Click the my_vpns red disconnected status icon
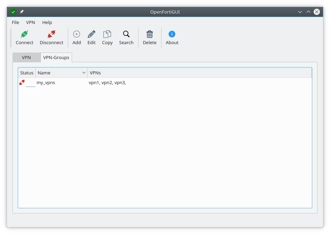 (x=22, y=82)
